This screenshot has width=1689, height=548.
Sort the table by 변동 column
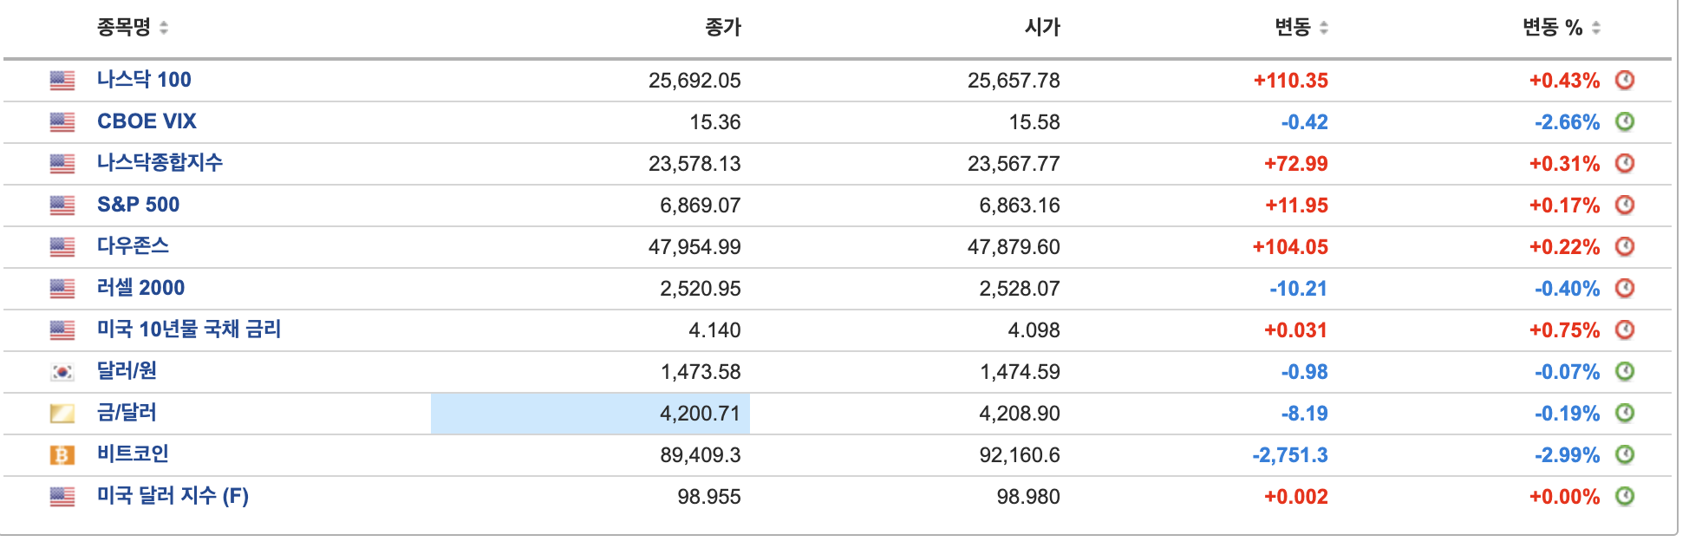point(1301,28)
